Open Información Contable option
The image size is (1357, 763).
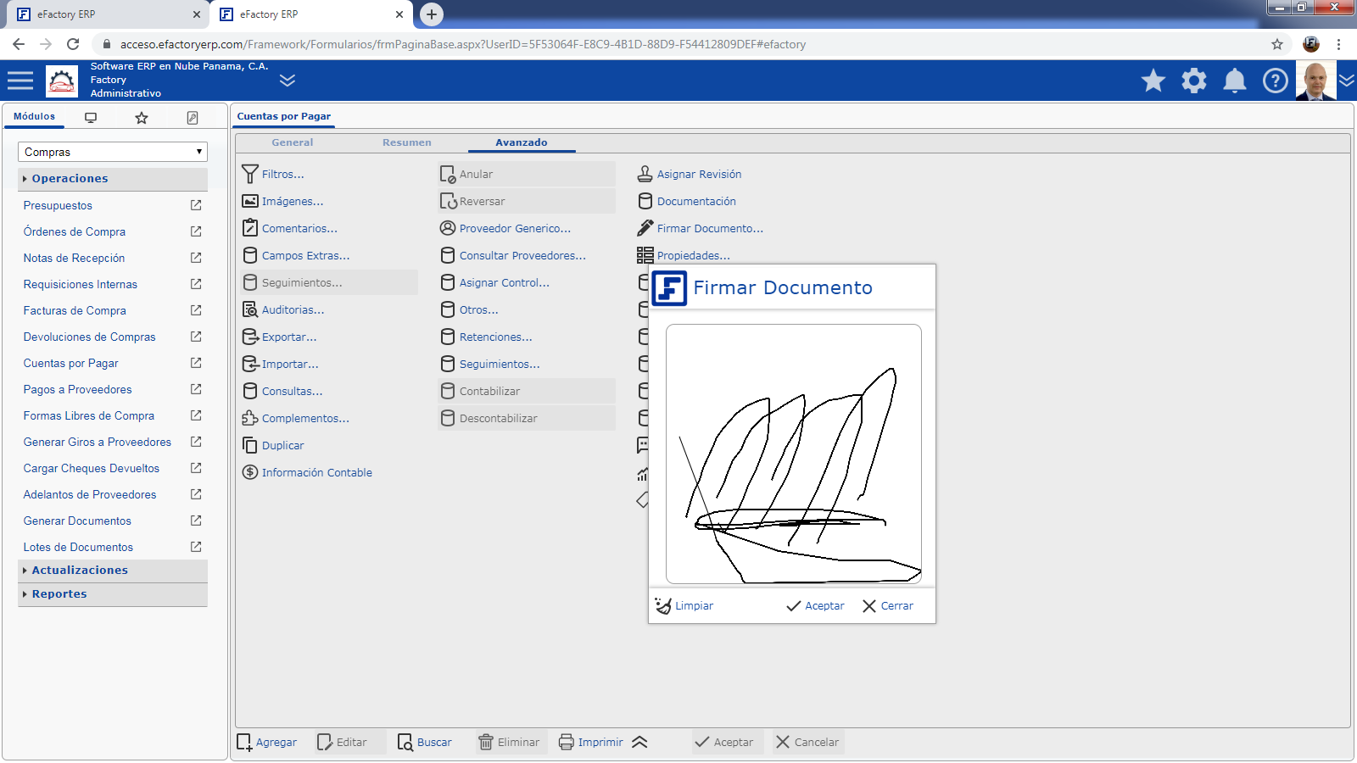(x=307, y=472)
